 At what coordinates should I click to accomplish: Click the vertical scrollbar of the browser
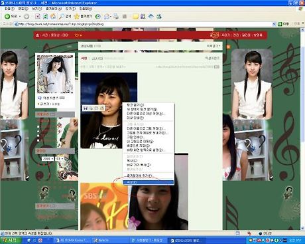pyautogui.click(x=302, y=128)
